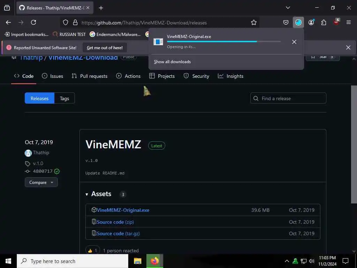Open the Security tab
Image resolution: width=357 pixels, height=268 pixels.
pyautogui.click(x=196, y=76)
